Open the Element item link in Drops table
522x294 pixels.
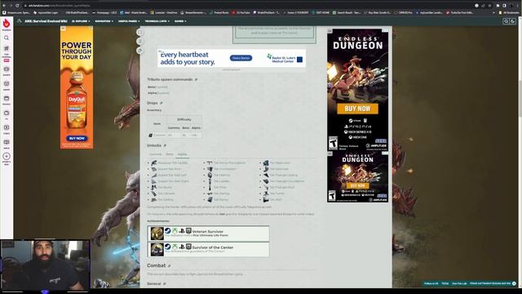(159, 136)
